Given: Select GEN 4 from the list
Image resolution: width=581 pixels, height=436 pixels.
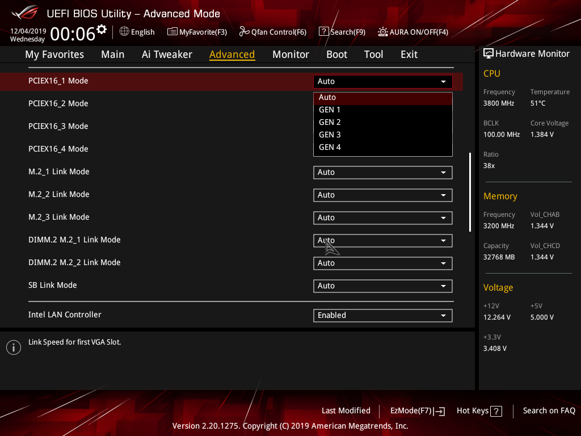Looking at the screenshot, I should 383,148.
